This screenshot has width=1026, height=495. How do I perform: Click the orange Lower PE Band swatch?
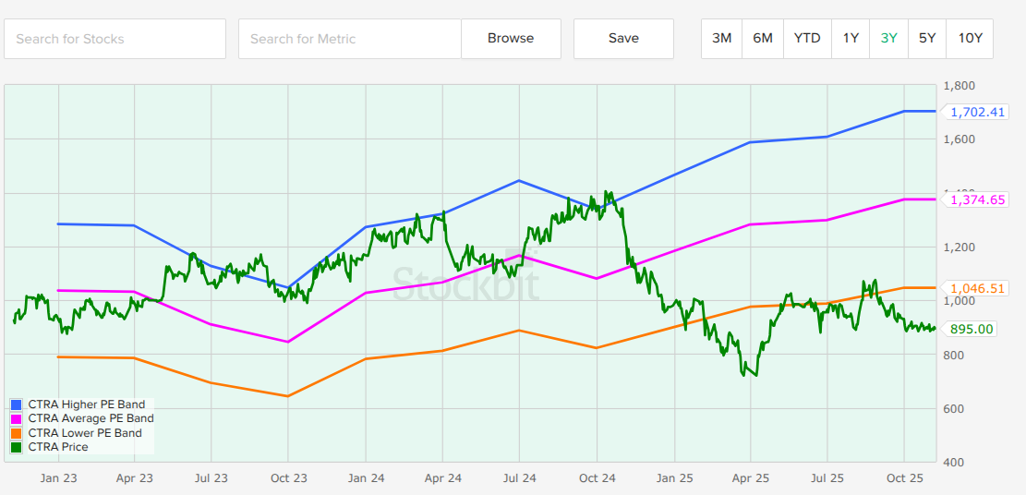[17, 433]
